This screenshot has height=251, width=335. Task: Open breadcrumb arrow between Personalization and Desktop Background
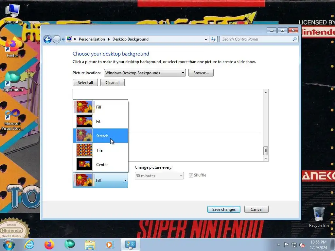[109, 39]
